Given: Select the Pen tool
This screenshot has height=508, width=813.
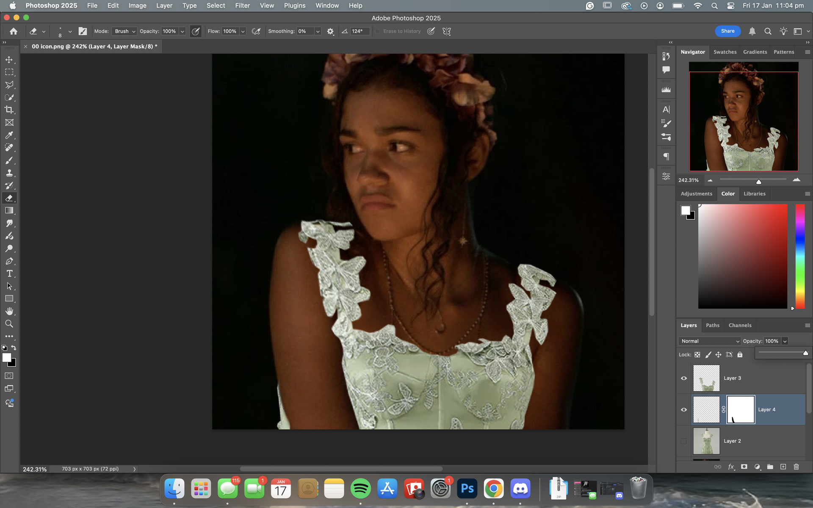Looking at the screenshot, I should 9,261.
